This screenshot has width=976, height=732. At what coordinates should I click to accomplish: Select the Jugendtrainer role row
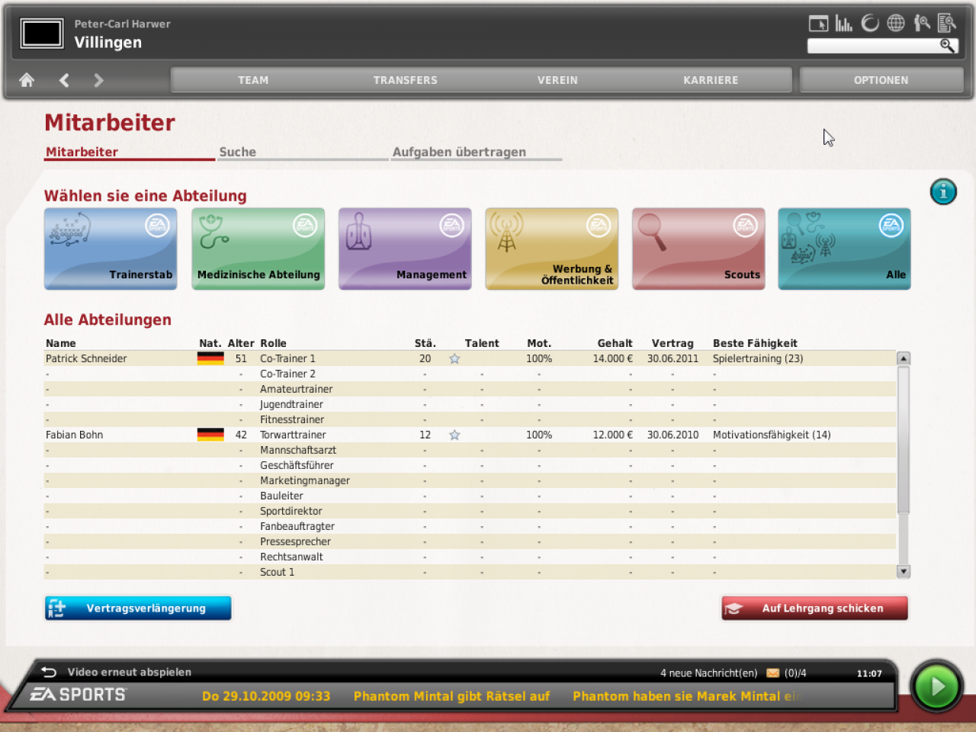pos(470,404)
